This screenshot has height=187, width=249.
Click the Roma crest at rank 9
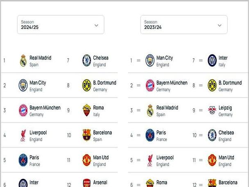point(87,110)
